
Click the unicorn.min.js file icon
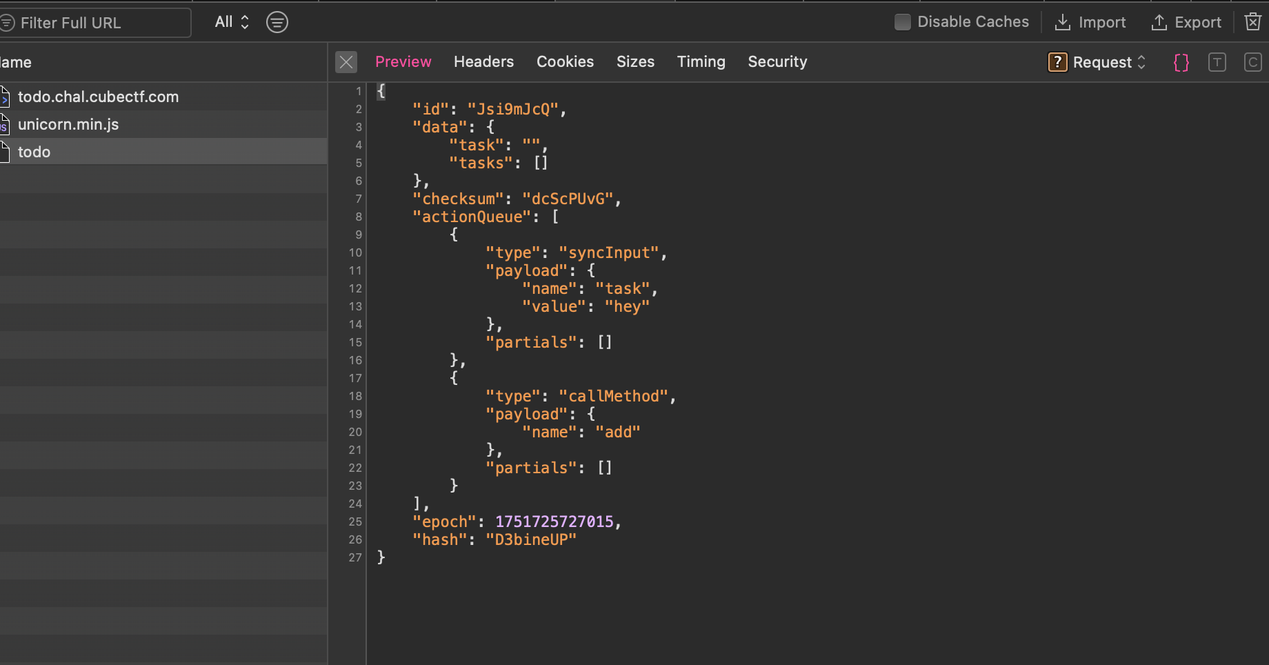click(4, 124)
